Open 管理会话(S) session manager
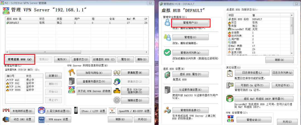The width and height of the screenshot is (301, 125). [x=254, y=120]
